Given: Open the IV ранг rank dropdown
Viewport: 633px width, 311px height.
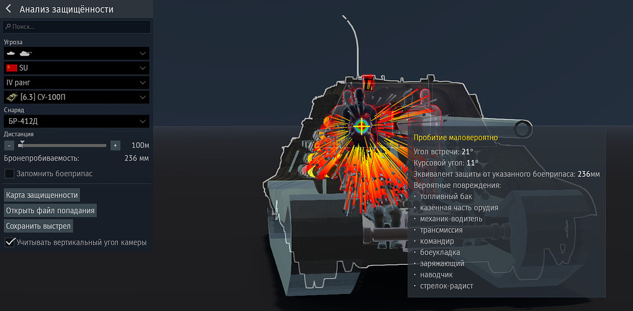Looking at the screenshot, I should [143, 82].
